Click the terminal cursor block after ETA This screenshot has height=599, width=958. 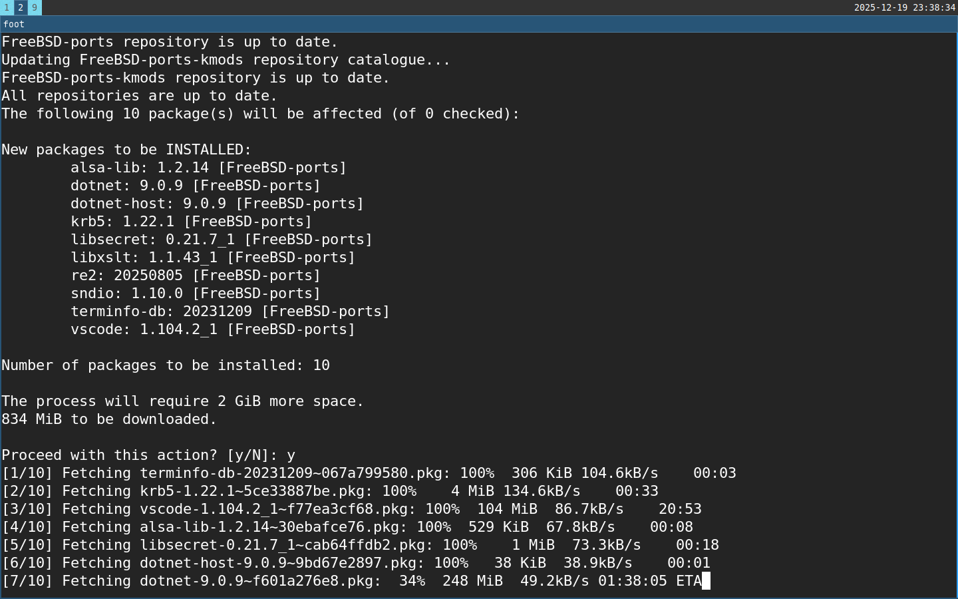point(707,581)
